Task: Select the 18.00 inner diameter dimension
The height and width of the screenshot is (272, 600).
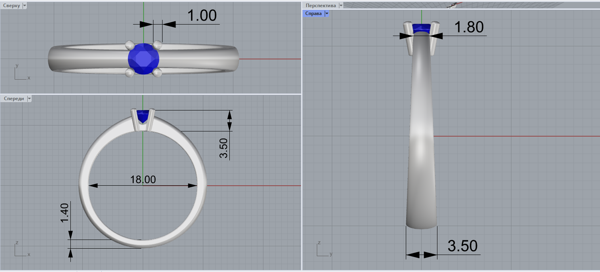Action: [143, 180]
